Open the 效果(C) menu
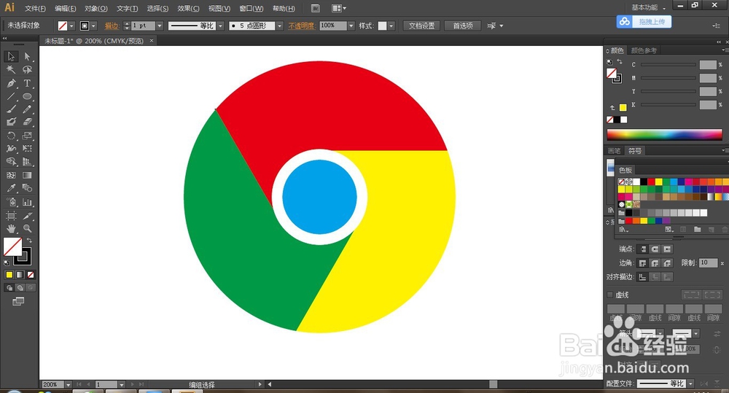Screen dimensions: 729x393 point(188,8)
